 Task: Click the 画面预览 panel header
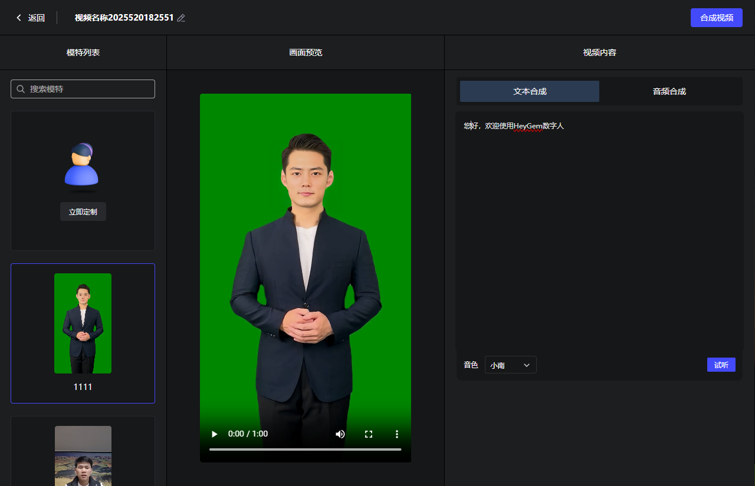(306, 52)
